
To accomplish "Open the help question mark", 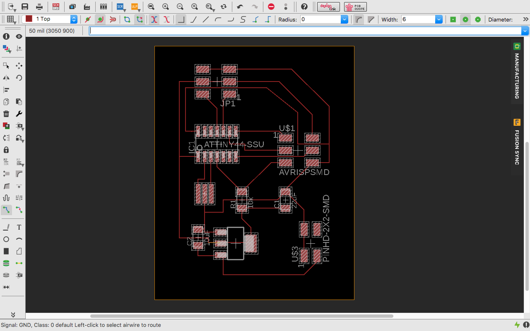I will [304, 7].
